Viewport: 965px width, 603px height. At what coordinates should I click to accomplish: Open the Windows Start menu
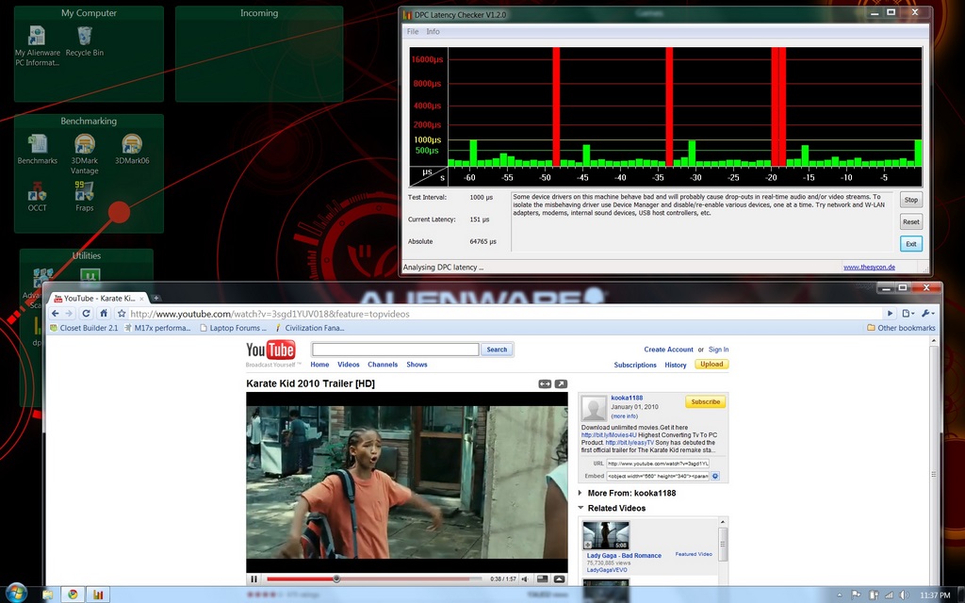click(x=17, y=594)
